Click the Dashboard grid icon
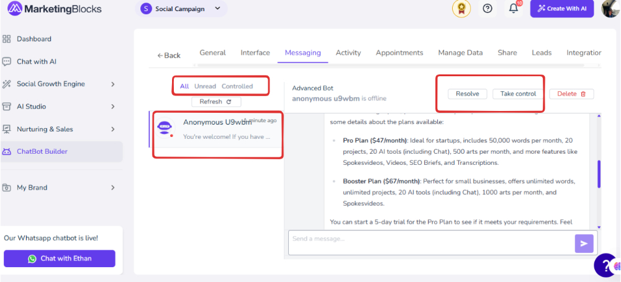The width and height of the screenshot is (621, 282). pos(7,39)
